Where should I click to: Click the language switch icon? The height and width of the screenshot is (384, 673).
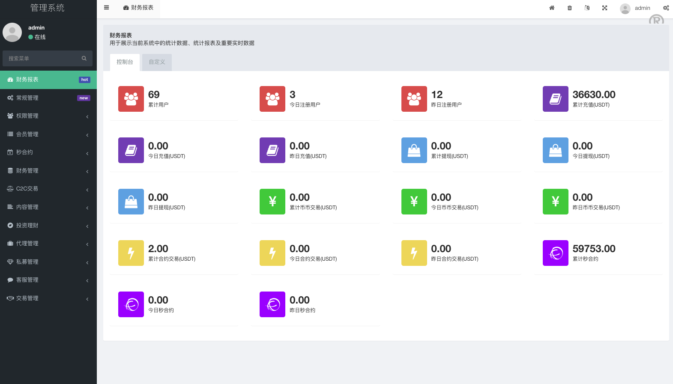tap(587, 8)
